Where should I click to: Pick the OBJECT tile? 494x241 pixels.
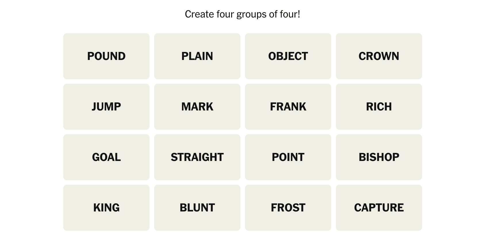pos(288,56)
